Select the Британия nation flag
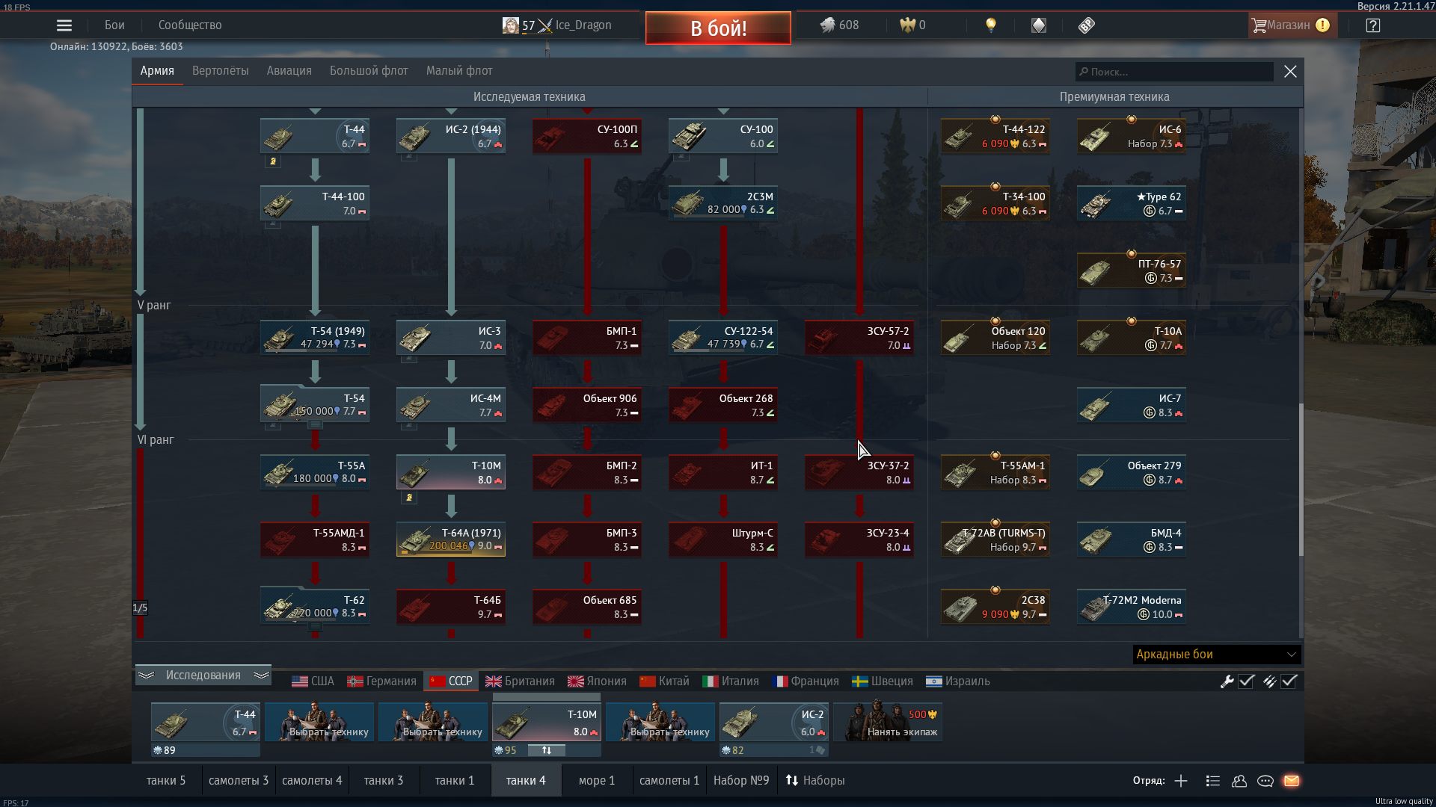1436x807 pixels. [x=520, y=681]
